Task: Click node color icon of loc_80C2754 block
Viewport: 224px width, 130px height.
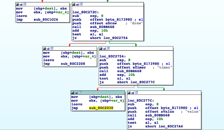Action: point(101,49)
